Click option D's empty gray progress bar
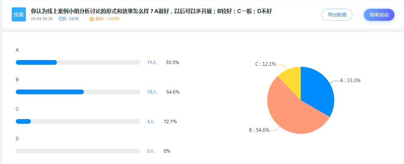Viewport: 404px width, 164px height. pyautogui.click(x=78, y=151)
